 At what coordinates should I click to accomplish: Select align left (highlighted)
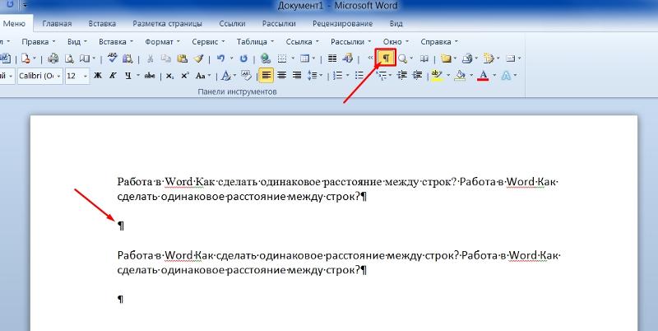pos(266,76)
